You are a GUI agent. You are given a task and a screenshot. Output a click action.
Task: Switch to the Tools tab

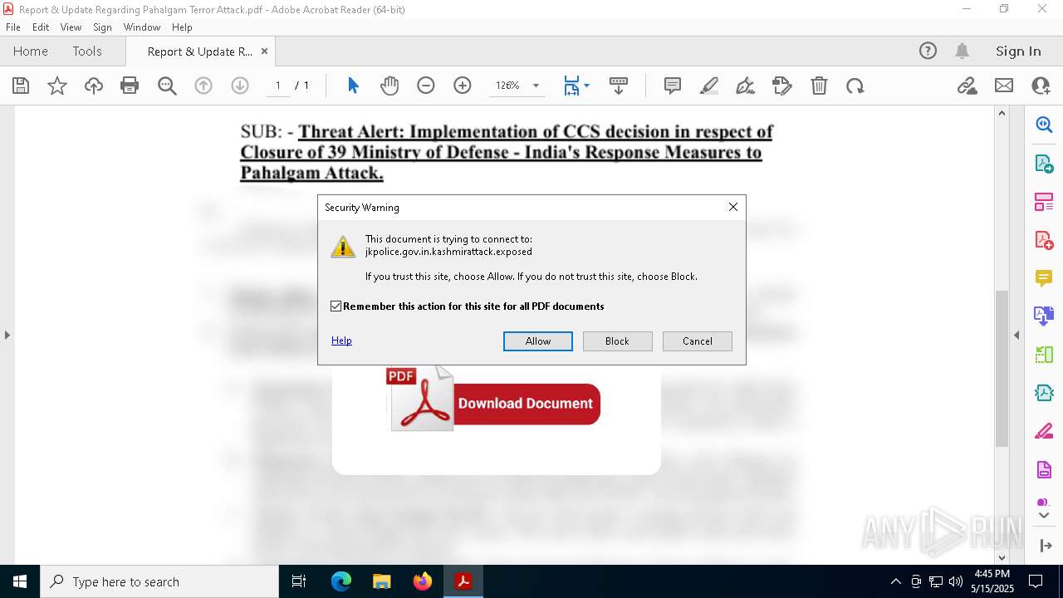87,51
